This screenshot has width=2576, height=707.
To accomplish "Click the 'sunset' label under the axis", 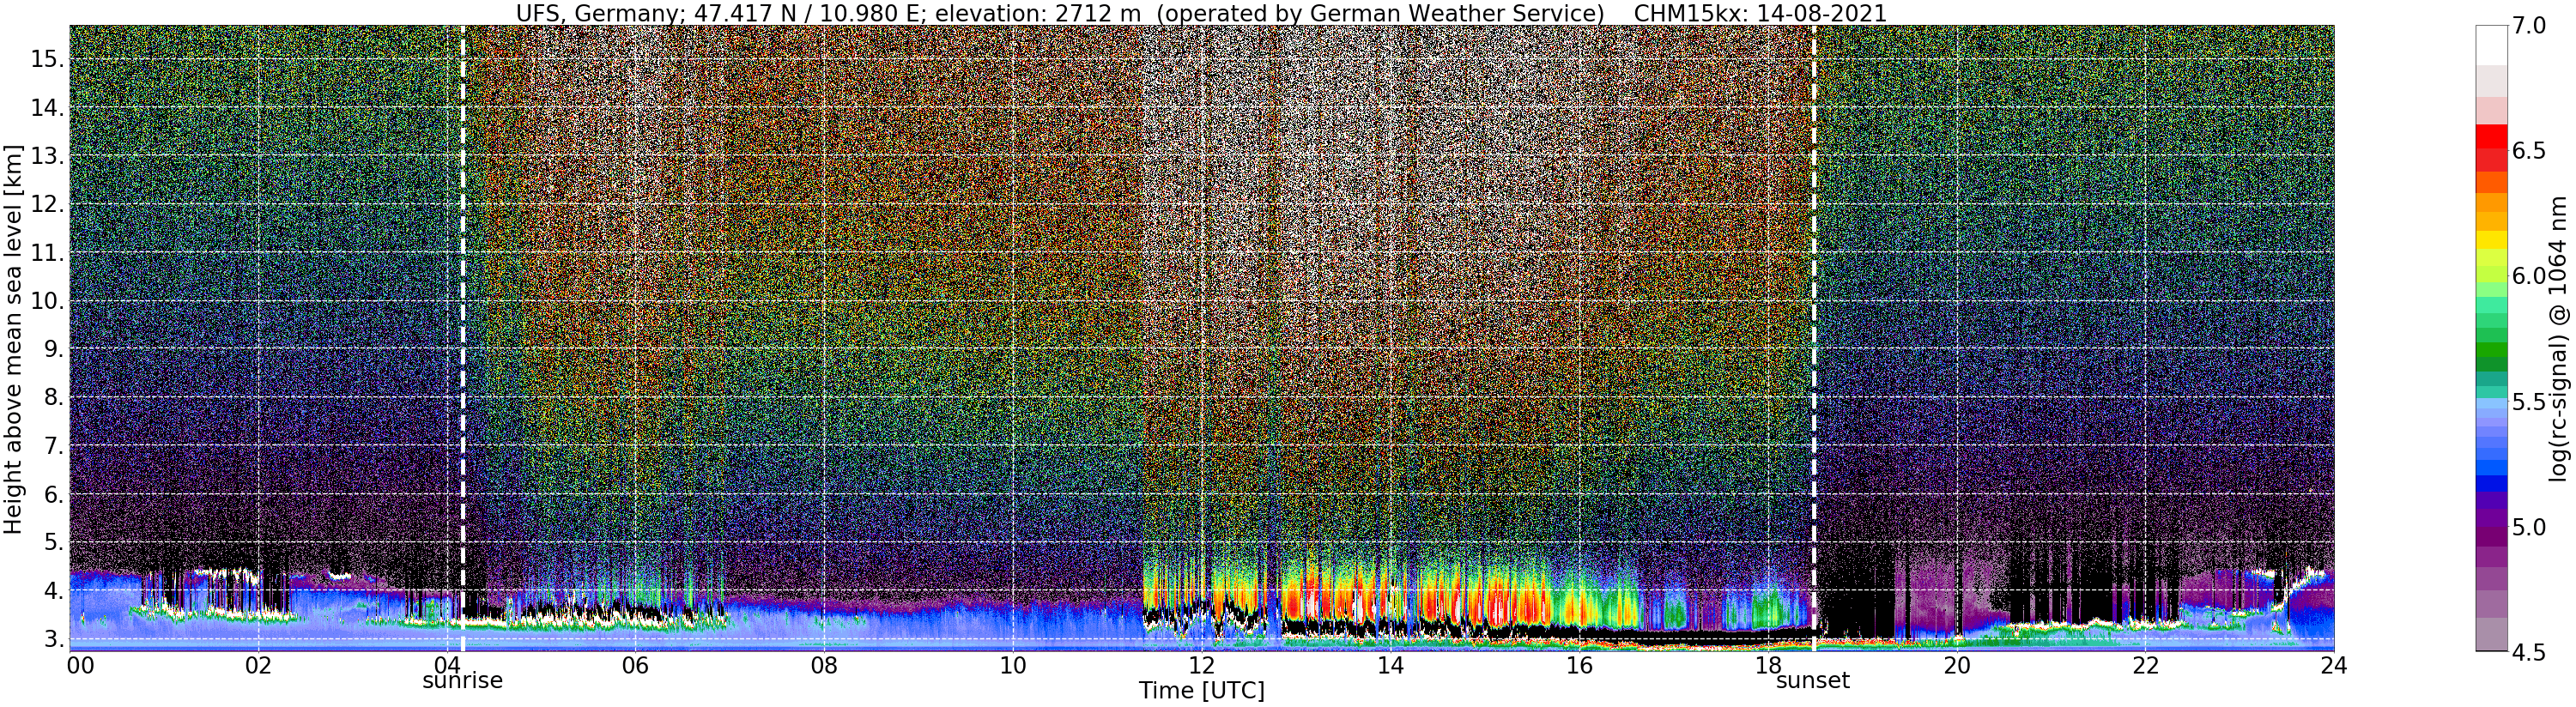I will 1813,681.
